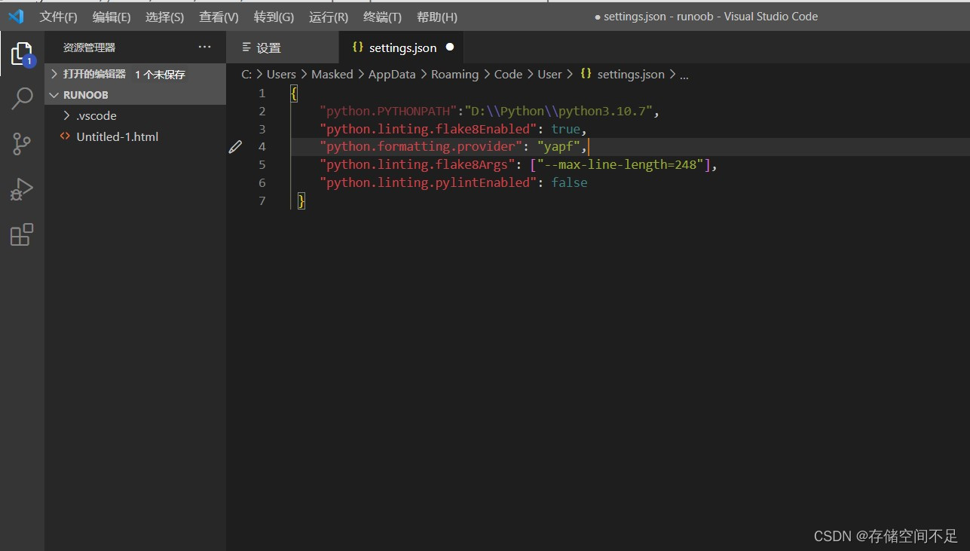Expand the .vscode folder
Image resolution: width=970 pixels, height=551 pixels.
[x=136, y=115]
